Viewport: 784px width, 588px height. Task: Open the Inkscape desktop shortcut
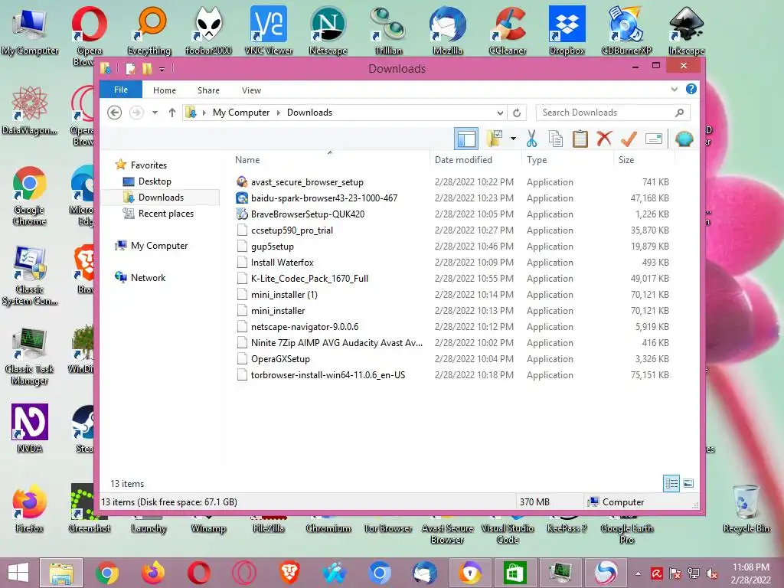tap(687, 30)
